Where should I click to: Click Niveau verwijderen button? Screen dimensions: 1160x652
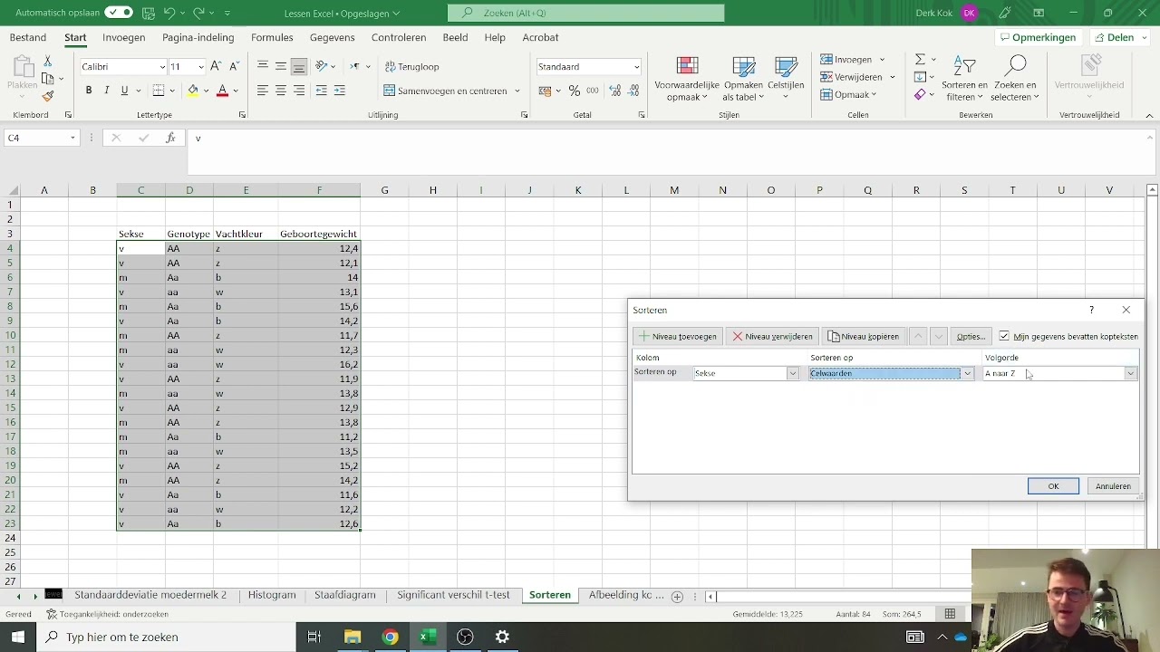pos(773,336)
